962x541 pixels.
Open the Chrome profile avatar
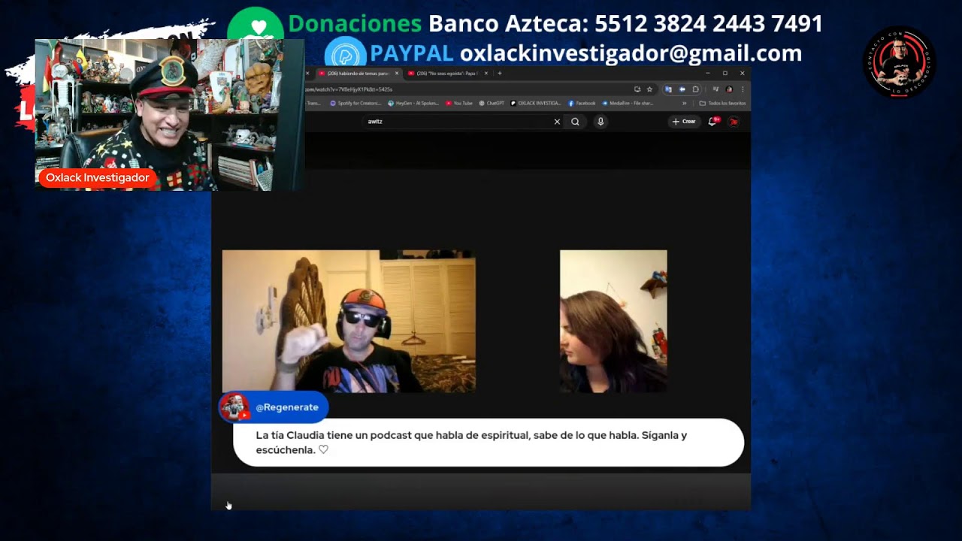(x=729, y=89)
